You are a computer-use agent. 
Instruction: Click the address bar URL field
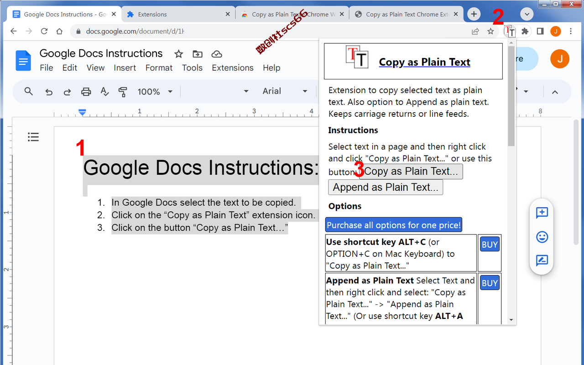269,31
